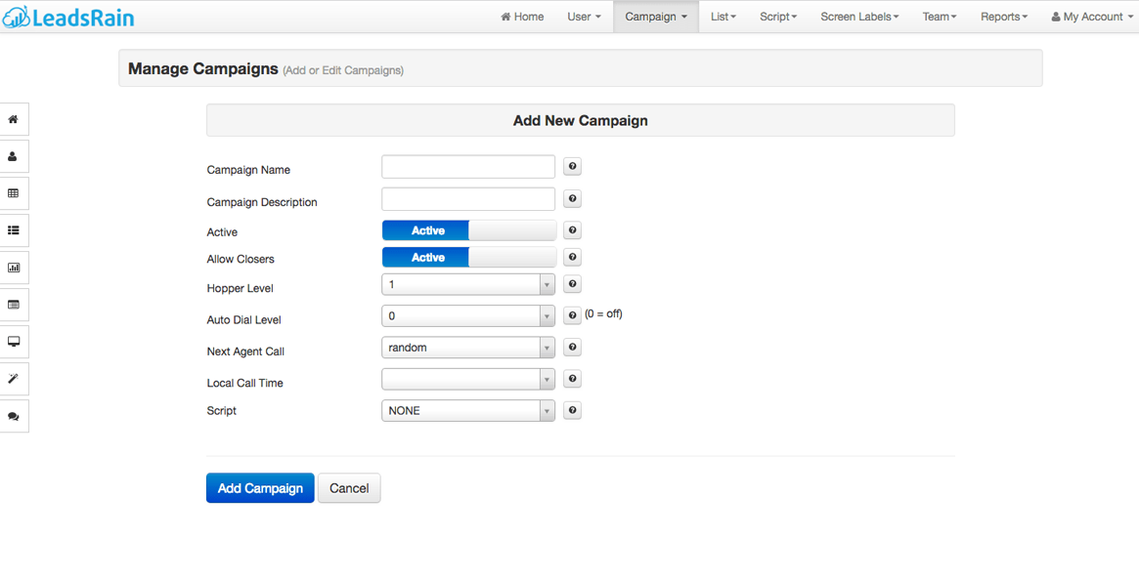This screenshot has width=1139, height=579.
Task: Click the home icon in left sidebar
Action: (14, 120)
